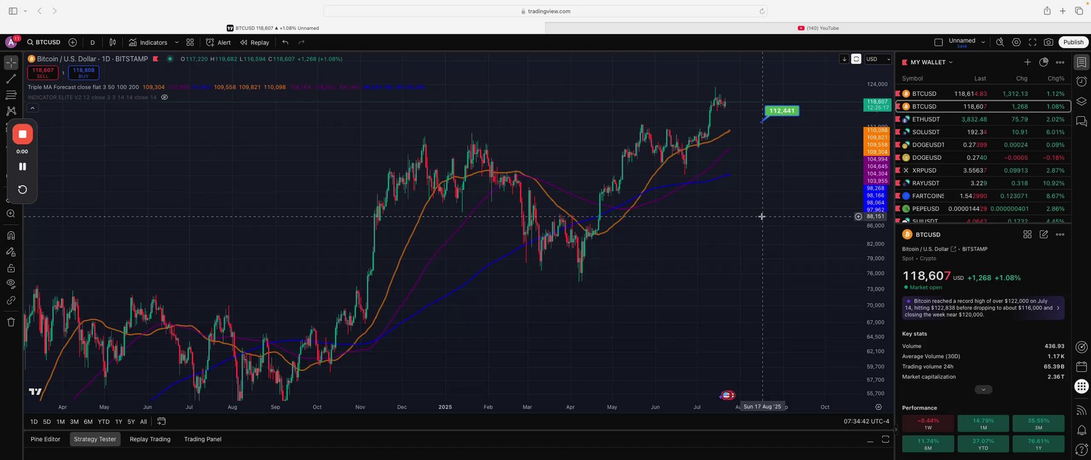
Task: Open the layout setup square icon
Action: (x=938, y=42)
